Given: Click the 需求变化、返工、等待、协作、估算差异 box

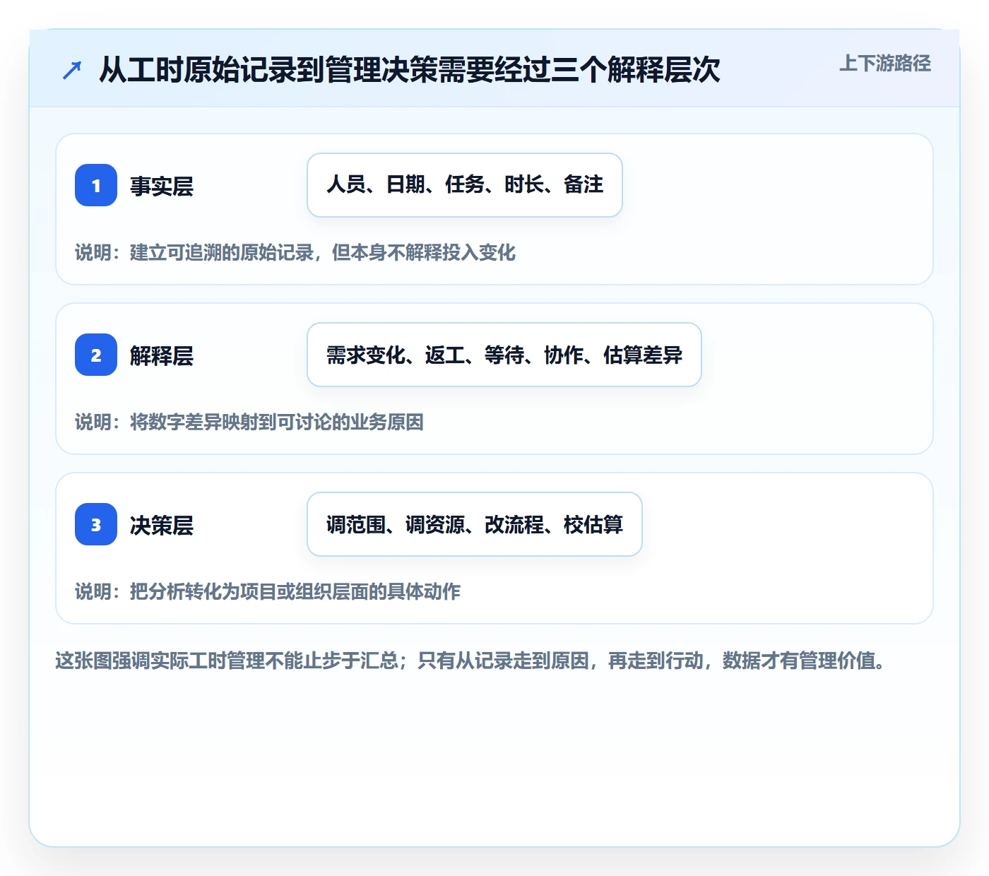Looking at the screenshot, I should (x=504, y=355).
